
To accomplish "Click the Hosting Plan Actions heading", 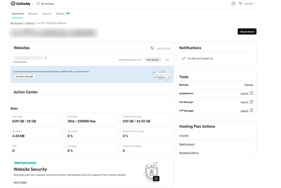I will click(x=197, y=126).
